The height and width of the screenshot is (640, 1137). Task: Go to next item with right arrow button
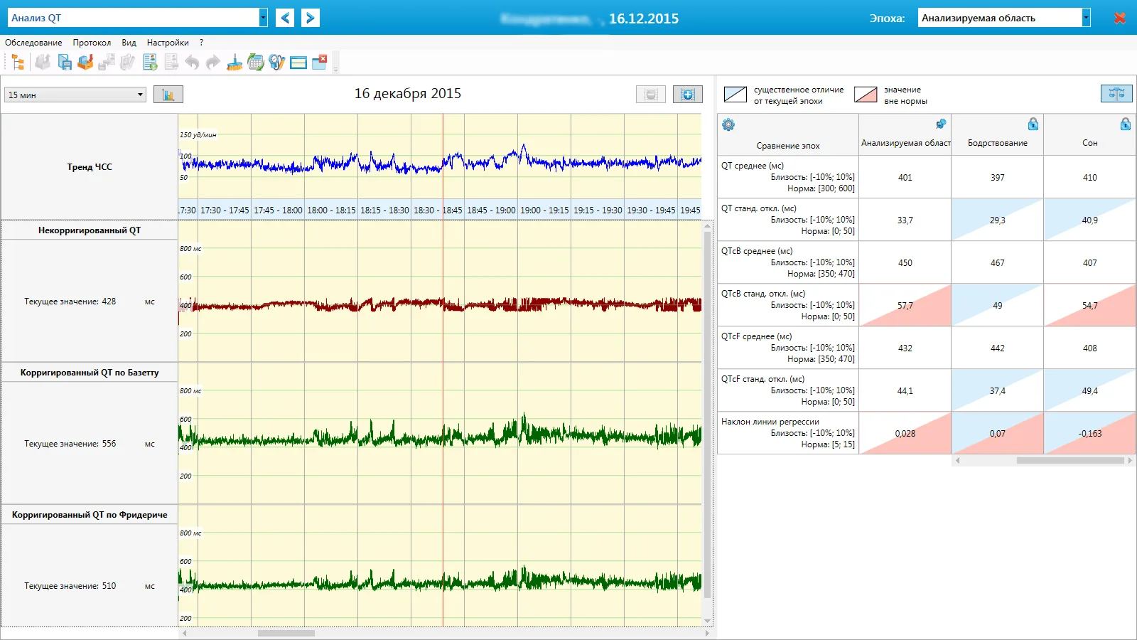pos(311,18)
